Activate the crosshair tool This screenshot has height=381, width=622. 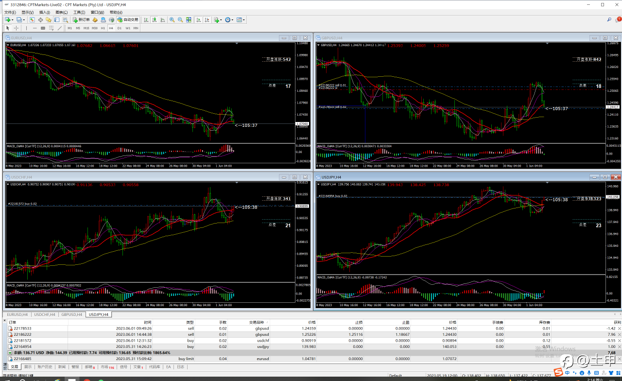16,28
